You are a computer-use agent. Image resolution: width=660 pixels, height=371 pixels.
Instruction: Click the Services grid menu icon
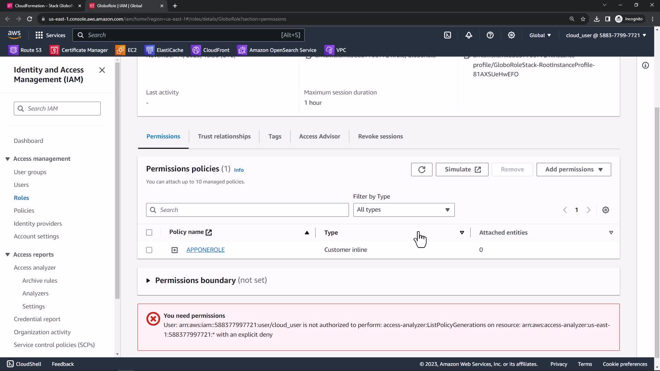[39, 35]
